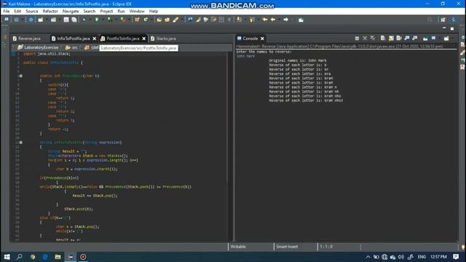Open the Navigate menu
466x262 pixels.
(71, 11)
